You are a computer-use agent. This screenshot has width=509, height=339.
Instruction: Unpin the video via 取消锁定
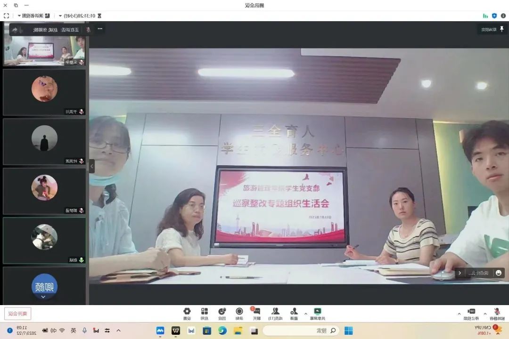[492, 29]
